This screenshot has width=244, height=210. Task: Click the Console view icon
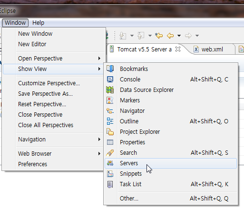point(110,79)
